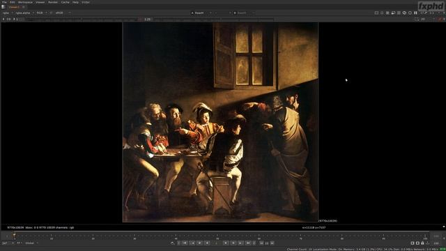
Task: Jump to next keyframe
Action: coord(240,243)
